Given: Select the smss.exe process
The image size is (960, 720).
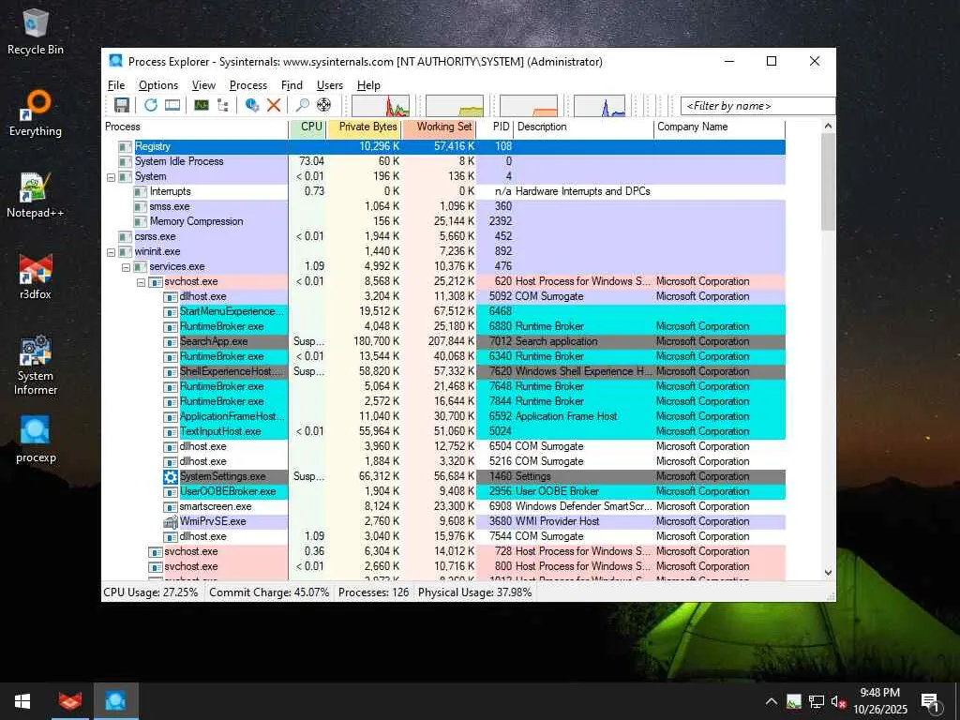Looking at the screenshot, I should point(170,206).
